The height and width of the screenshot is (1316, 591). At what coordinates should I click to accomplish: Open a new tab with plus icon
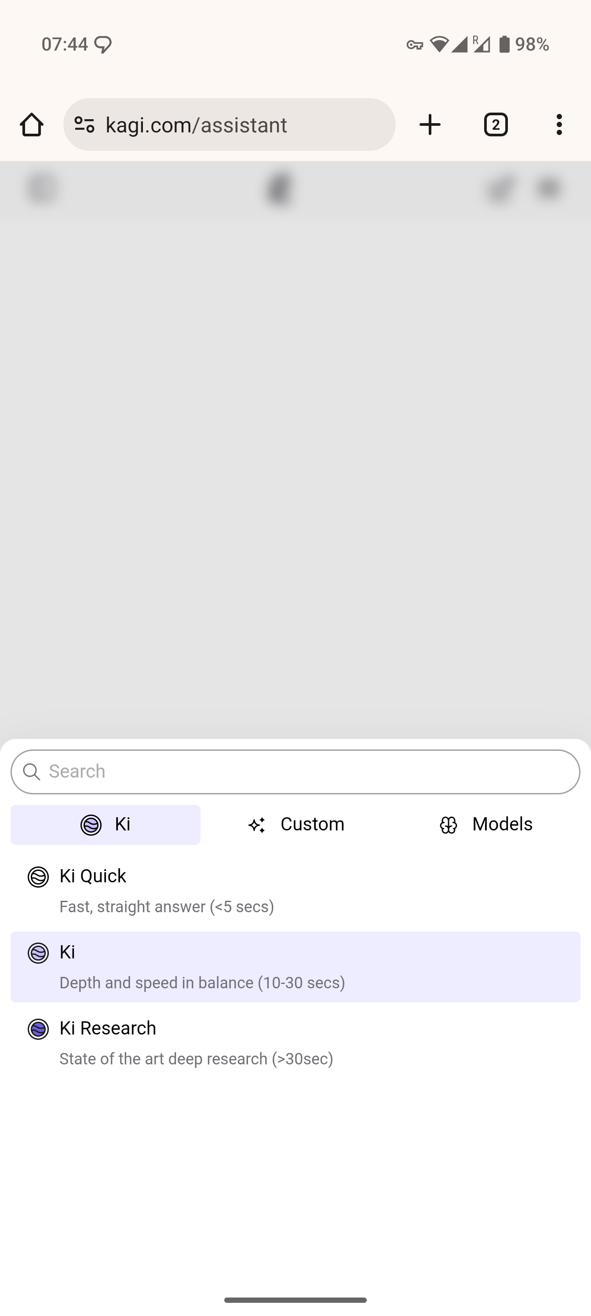coord(430,124)
